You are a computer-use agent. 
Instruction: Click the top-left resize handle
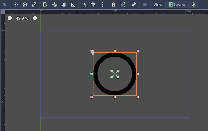(x=92, y=51)
